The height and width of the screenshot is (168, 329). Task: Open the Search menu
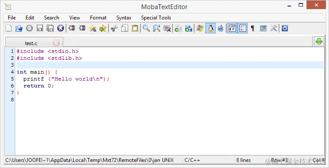click(52, 18)
